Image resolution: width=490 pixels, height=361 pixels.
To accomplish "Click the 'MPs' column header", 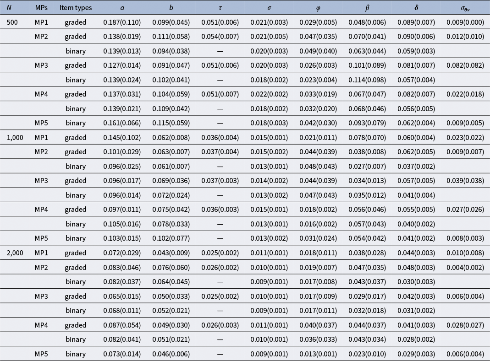I will coord(41,7).
